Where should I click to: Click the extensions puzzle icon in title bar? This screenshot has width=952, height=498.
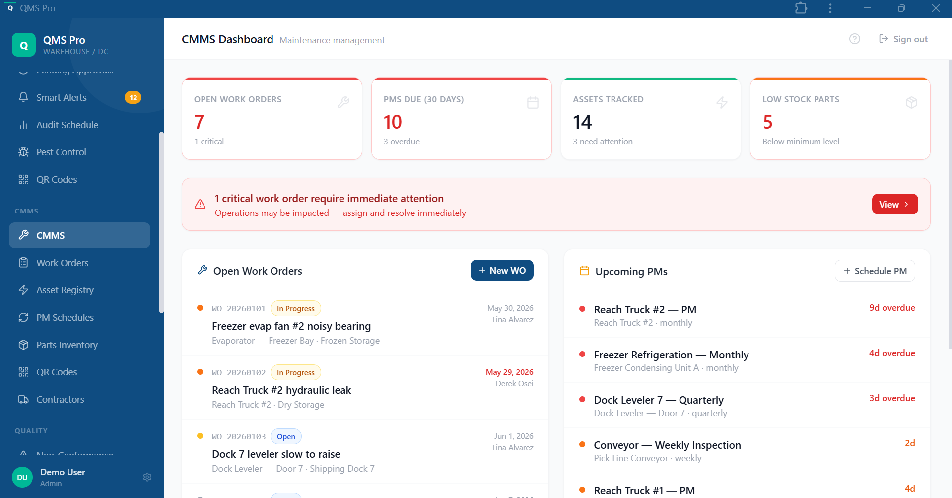point(801,8)
